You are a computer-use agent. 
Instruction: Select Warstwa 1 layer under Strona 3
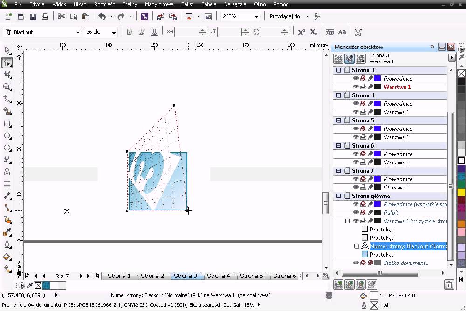click(x=397, y=87)
